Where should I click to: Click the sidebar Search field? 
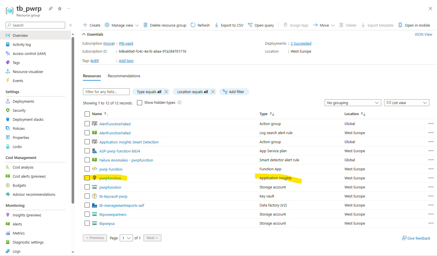pos(35,25)
